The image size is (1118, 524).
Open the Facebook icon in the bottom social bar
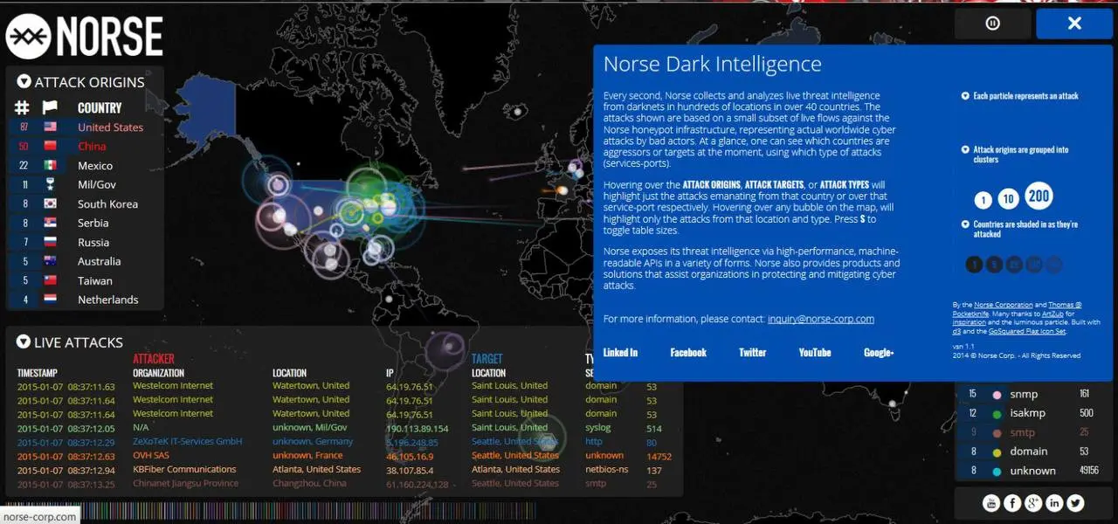tap(1012, 503)
